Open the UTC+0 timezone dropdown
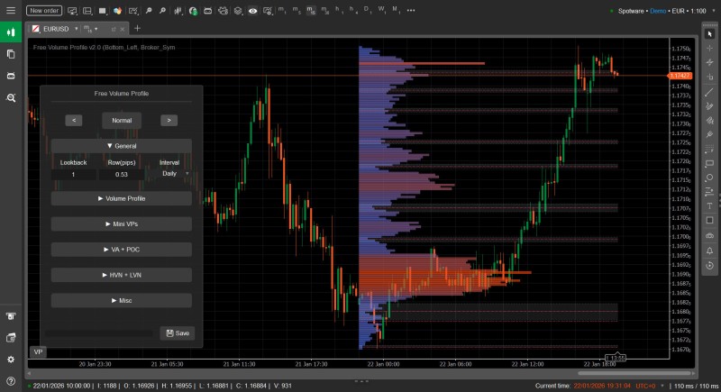 pyautogui.click(x=650, y=386)
